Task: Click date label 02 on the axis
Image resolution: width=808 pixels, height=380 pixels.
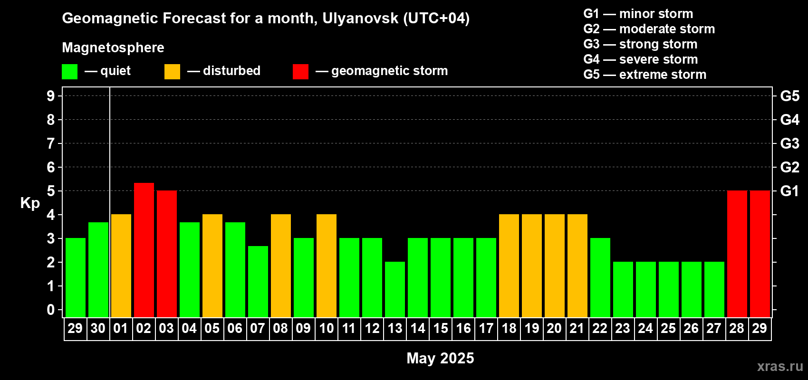Action: pos(144,328)
